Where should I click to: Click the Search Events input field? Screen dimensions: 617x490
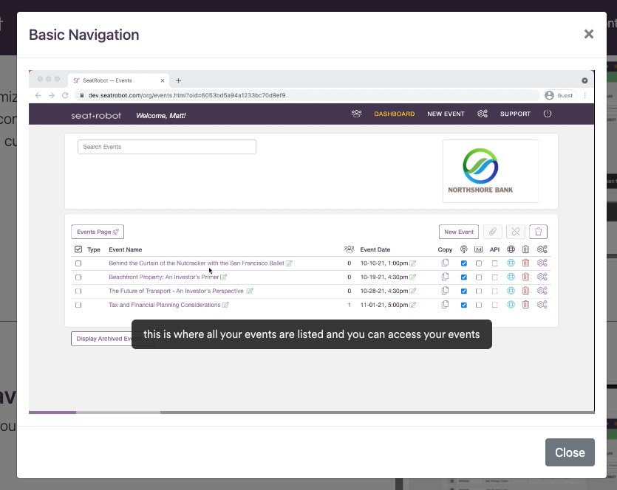click(166, 147)
